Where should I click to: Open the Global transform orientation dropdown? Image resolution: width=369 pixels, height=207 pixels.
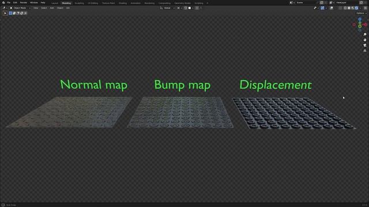tap(167, 8)
